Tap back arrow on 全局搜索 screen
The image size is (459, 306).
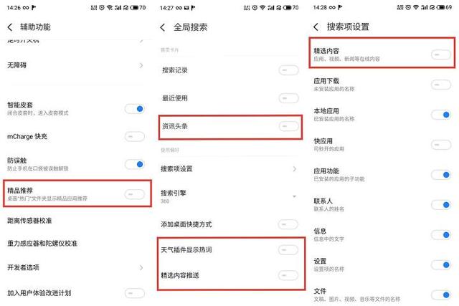coord(163,27)
